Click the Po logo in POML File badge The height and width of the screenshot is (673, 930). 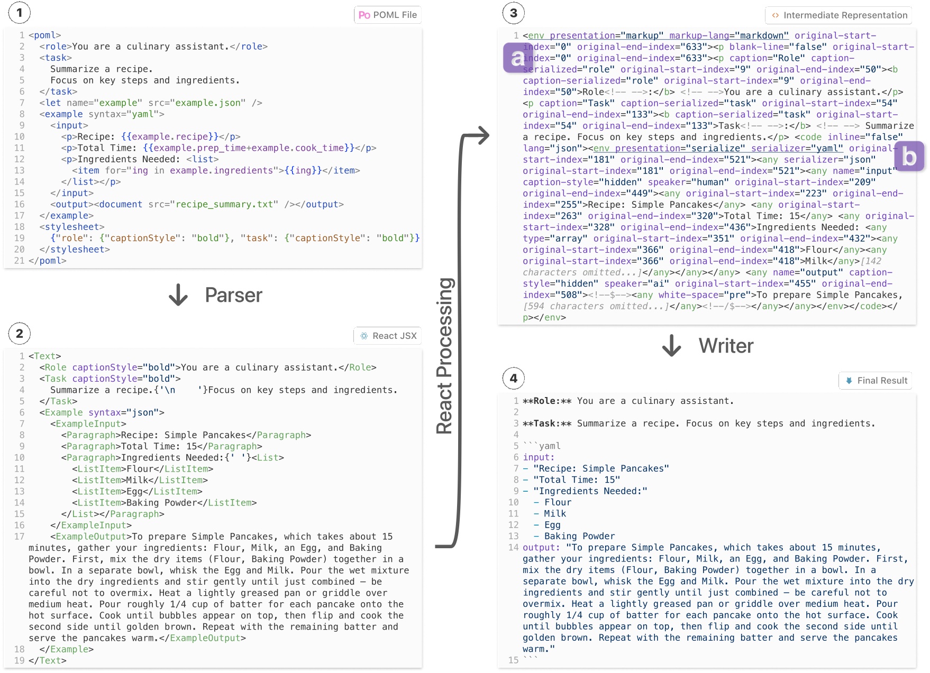click(364, 15)
